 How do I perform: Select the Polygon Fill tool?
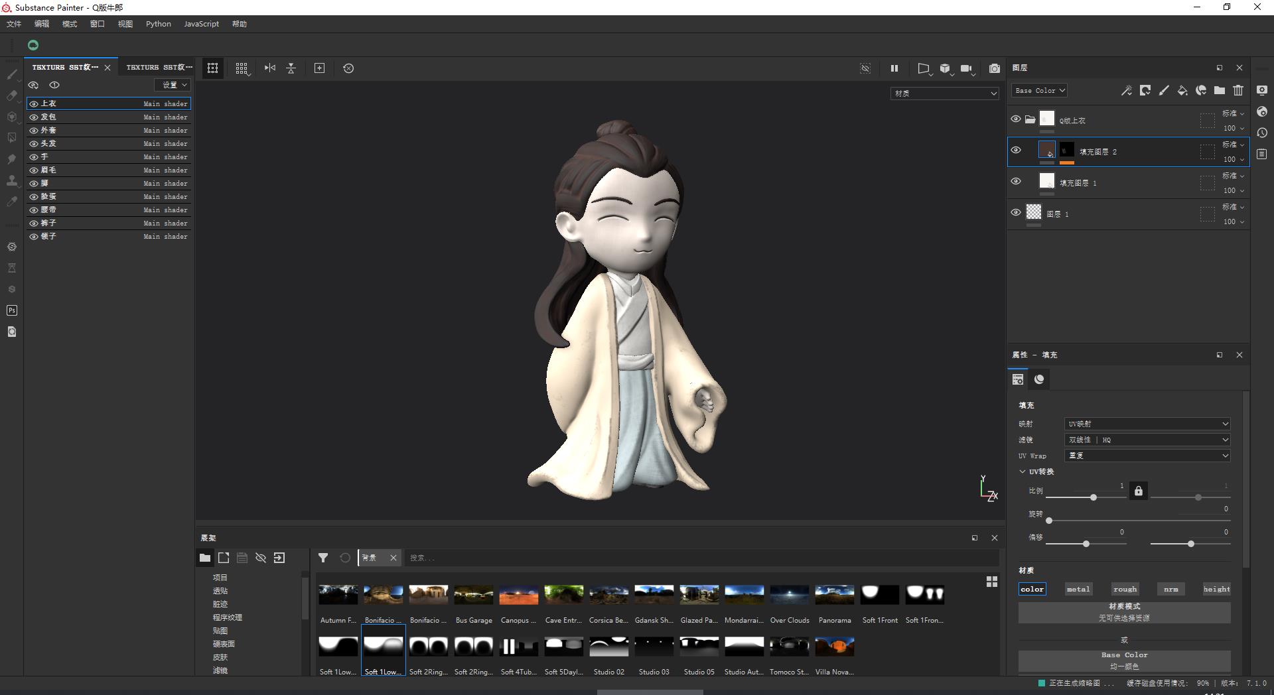12,138
